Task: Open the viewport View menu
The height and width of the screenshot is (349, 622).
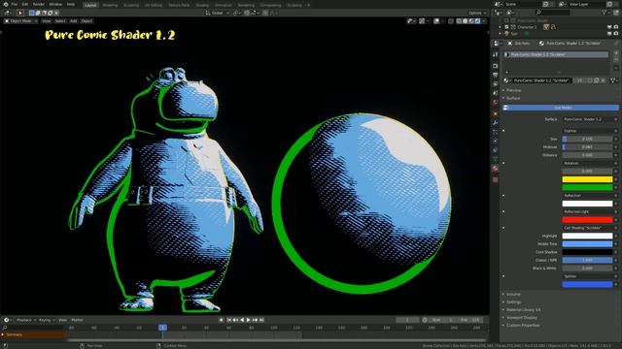Action: [47, 21]
